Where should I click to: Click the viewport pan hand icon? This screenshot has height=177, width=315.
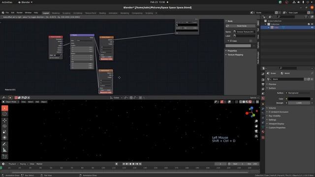tap(256, 126)
